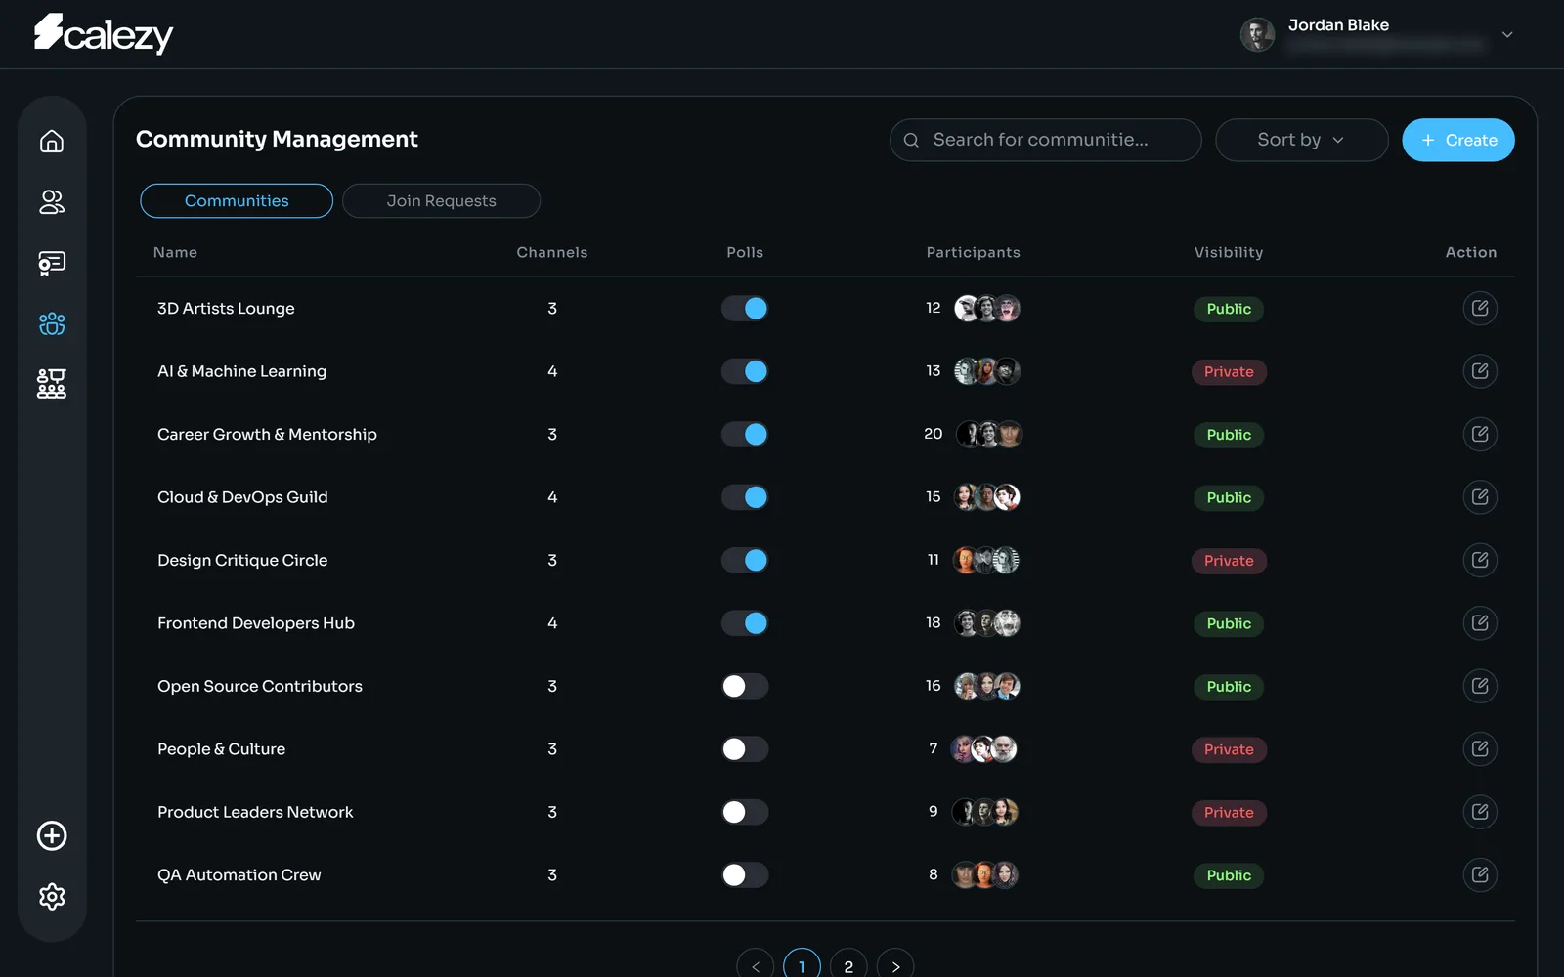Turn on polls for QA Automation Crew
Screen dimensions: 1564x977
(x=745, y=875)
